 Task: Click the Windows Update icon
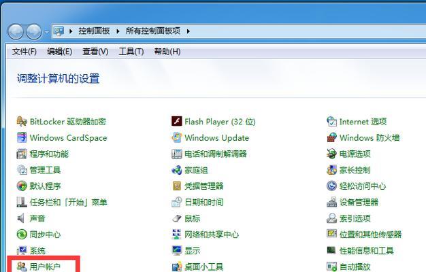[177, 137]
